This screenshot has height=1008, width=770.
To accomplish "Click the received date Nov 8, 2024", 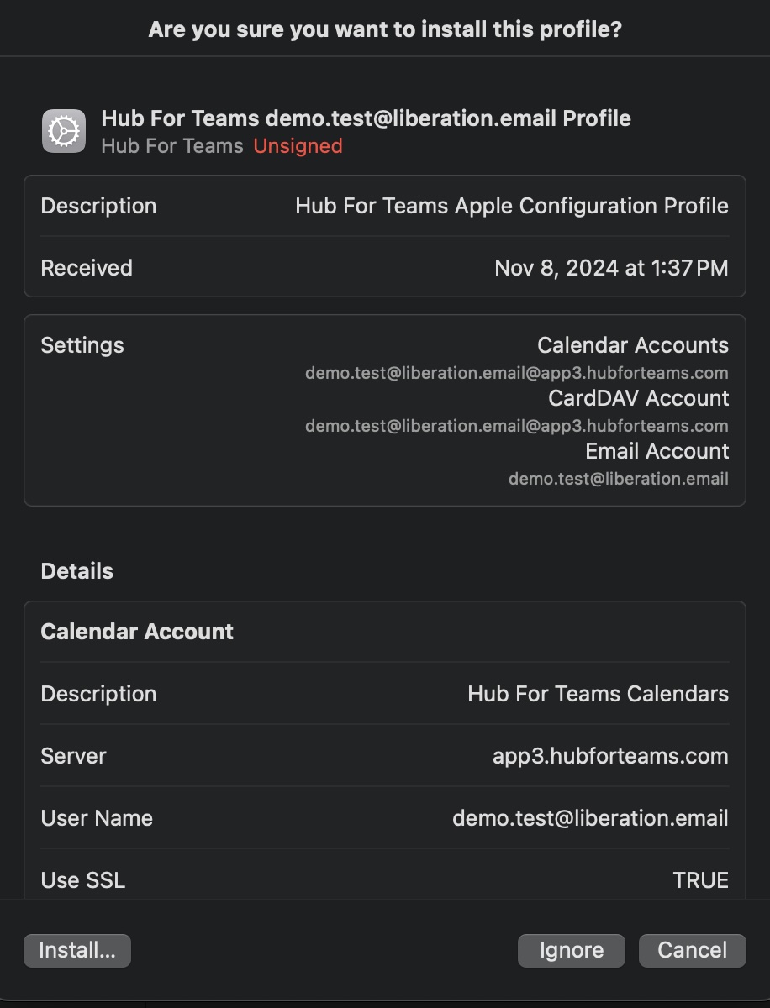I will pyautogui.click(x=611, y=268).
